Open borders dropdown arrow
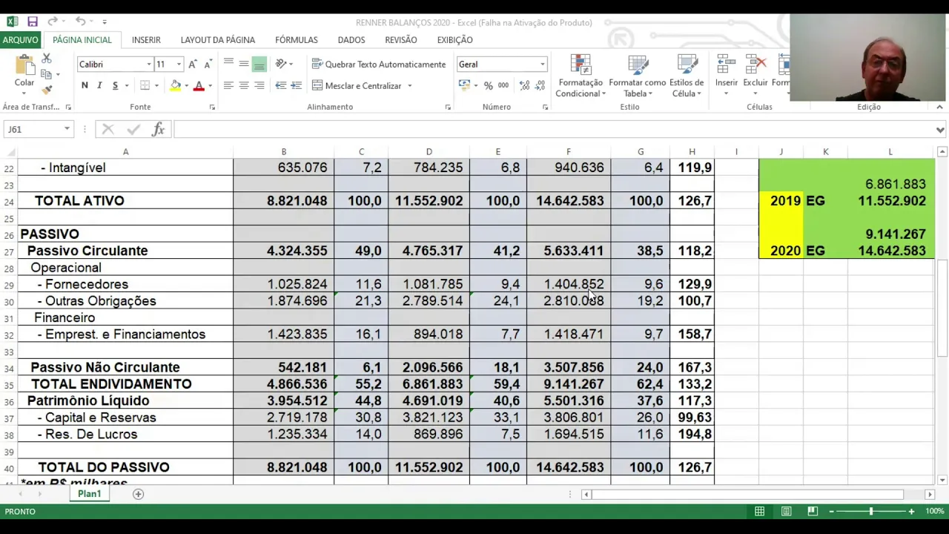 pyautogui.click(x=156, y=86)
